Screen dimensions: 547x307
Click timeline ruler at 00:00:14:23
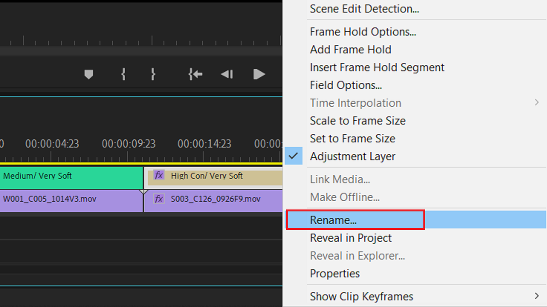pyautogui.click(x=205, y=144)
